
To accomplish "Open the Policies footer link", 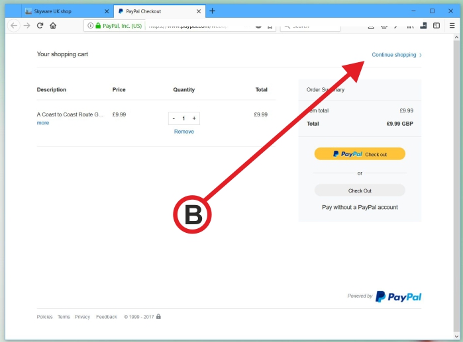I will (44, 317).
